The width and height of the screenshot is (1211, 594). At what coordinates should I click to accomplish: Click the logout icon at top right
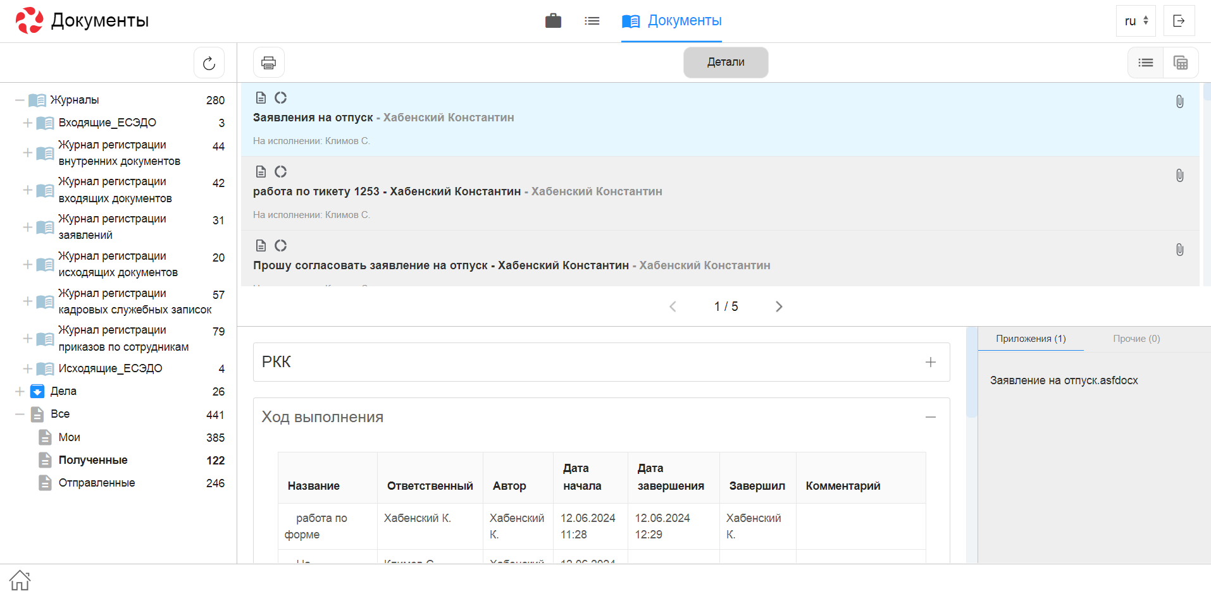pos(1179,21)
